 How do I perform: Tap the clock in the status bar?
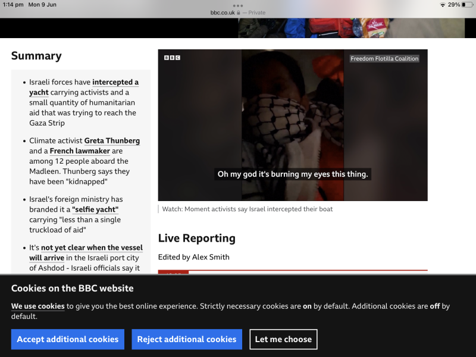pos(13,5)
